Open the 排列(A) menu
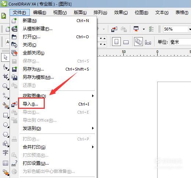This screenshot has height=178, width=191. click(x=100, y=13)
